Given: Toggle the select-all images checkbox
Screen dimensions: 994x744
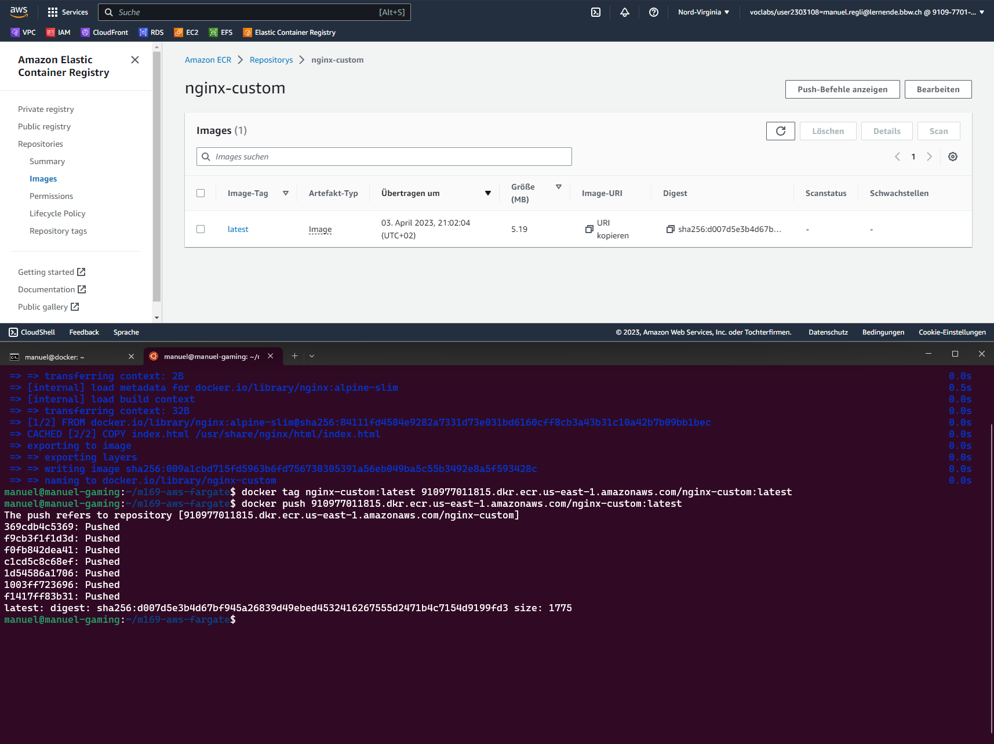Looking at the screenshot, I should (201, 193).
